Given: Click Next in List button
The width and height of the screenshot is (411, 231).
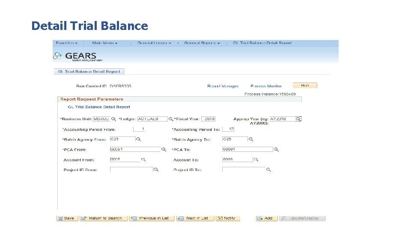Looking at the screenshot, I should [196, 218].
